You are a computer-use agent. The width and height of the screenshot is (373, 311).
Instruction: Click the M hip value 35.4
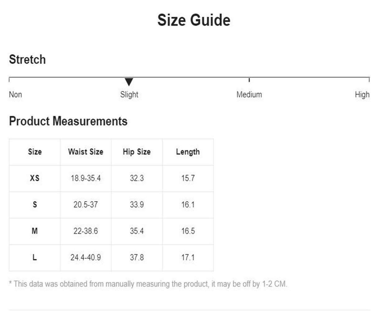click(136, 231)
